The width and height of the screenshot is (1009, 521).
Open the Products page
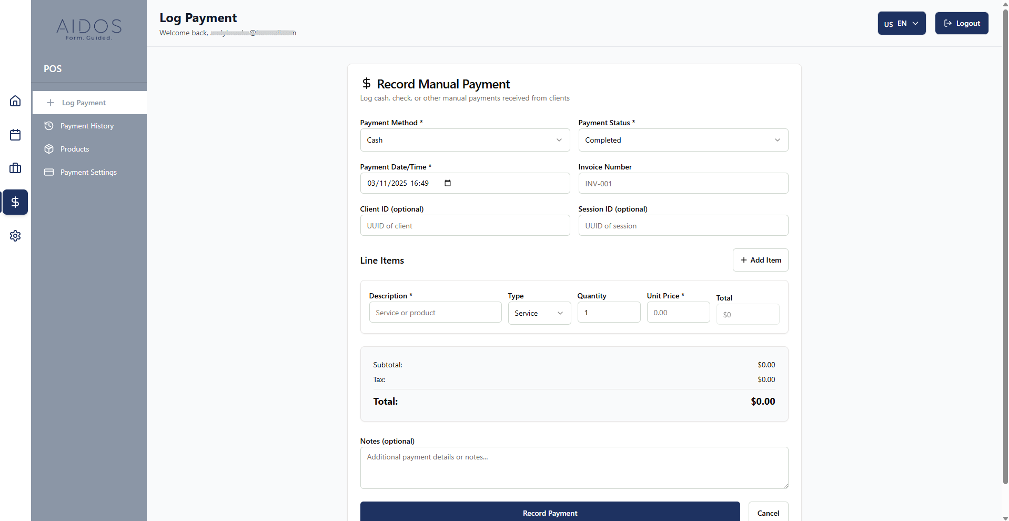pos(89,149)
